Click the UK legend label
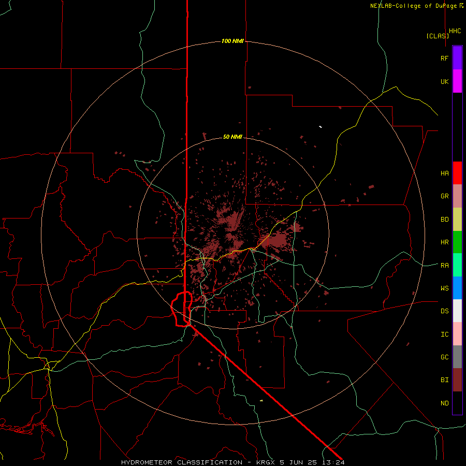This screenshot has height=466, width=466. click(444, 82)
